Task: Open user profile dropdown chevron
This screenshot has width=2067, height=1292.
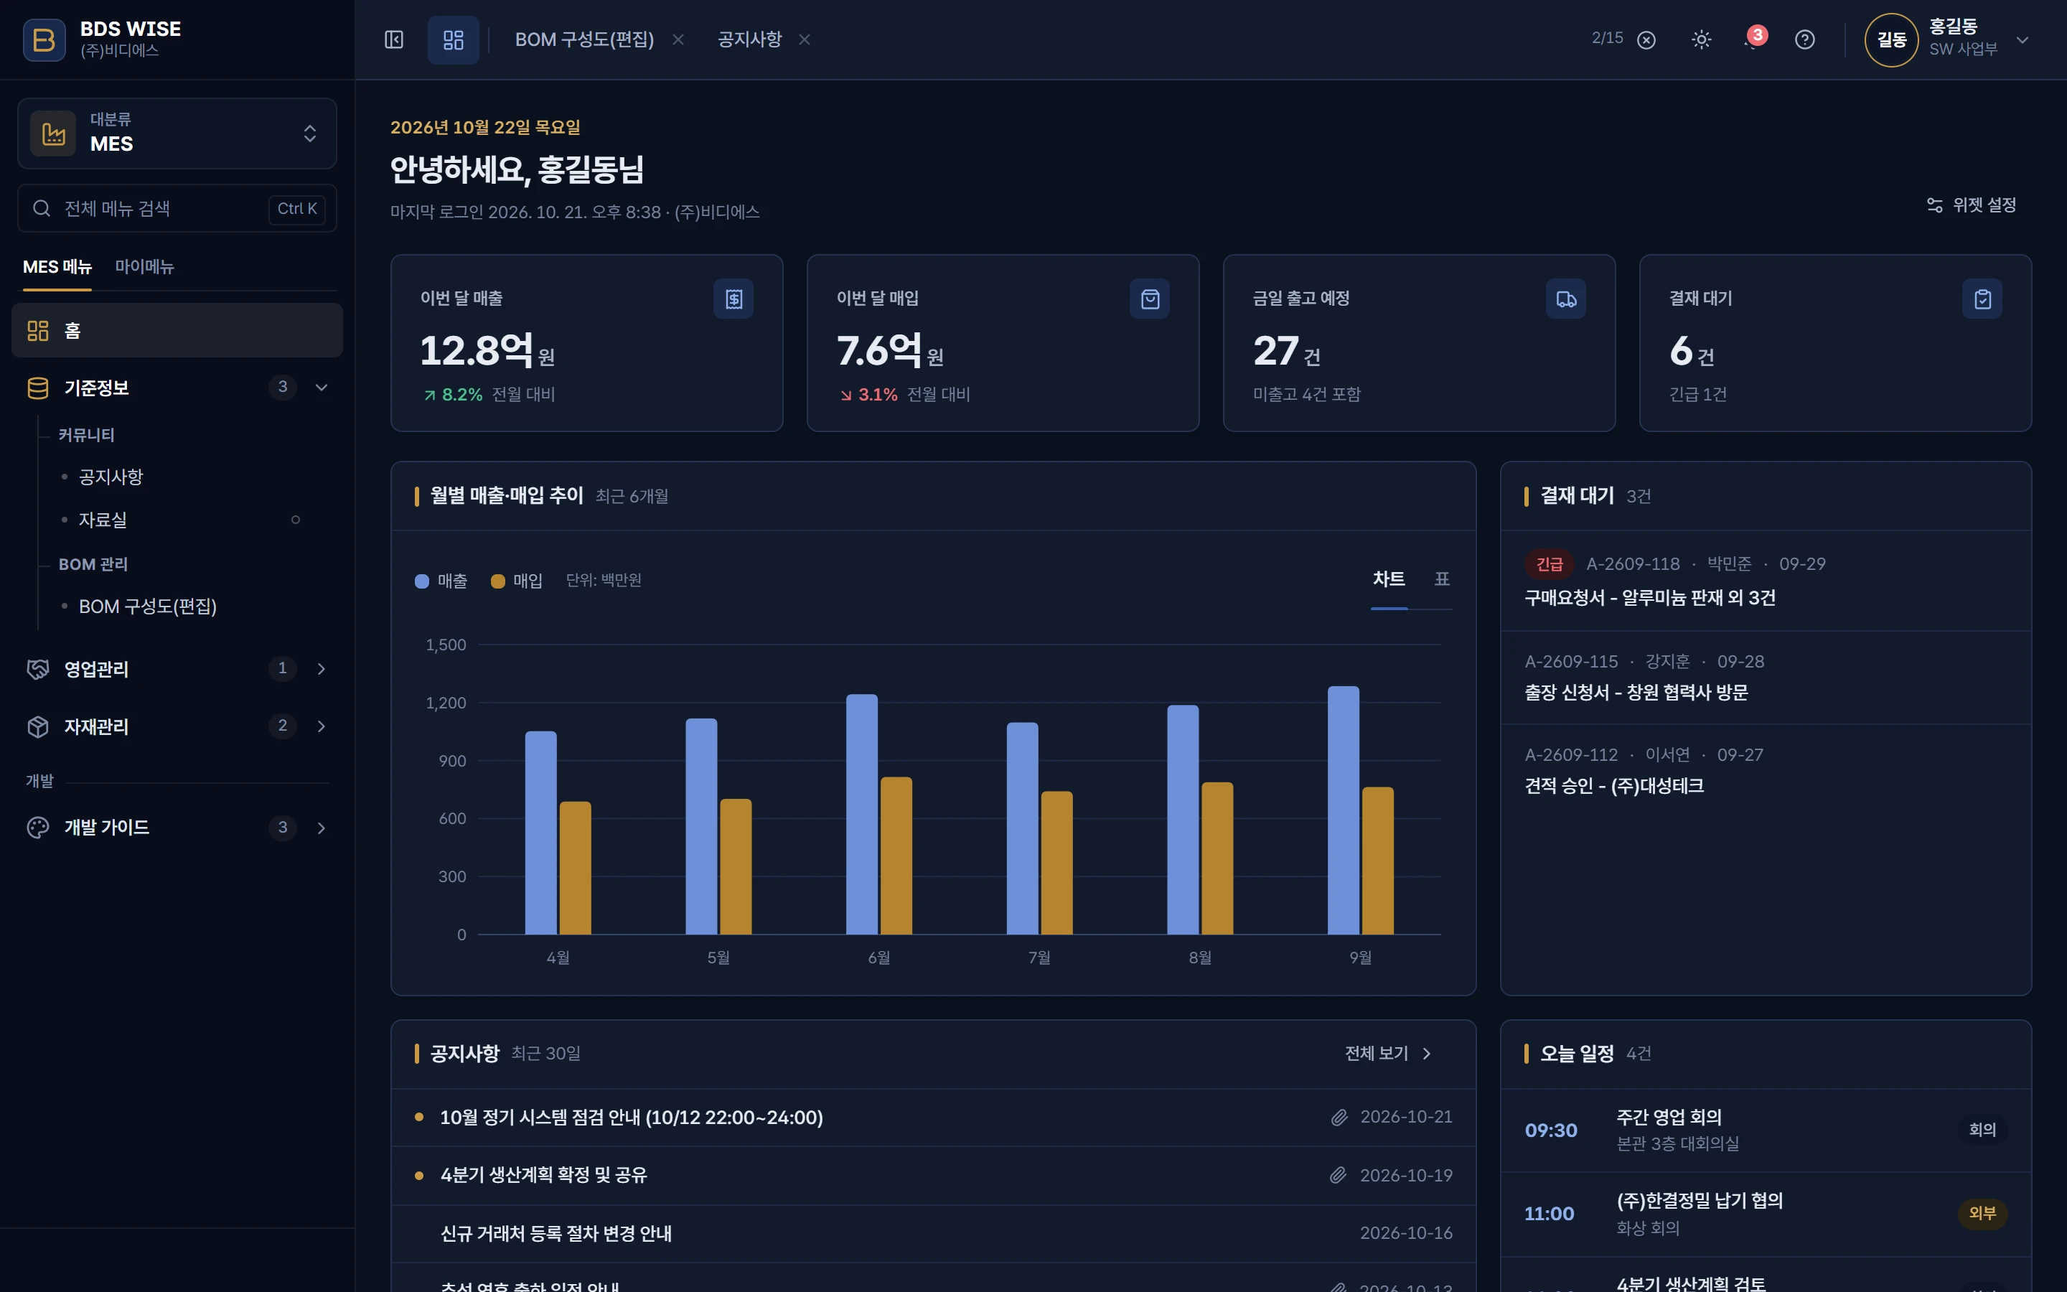Action: pyautogui.click(x=2023, y=39)
